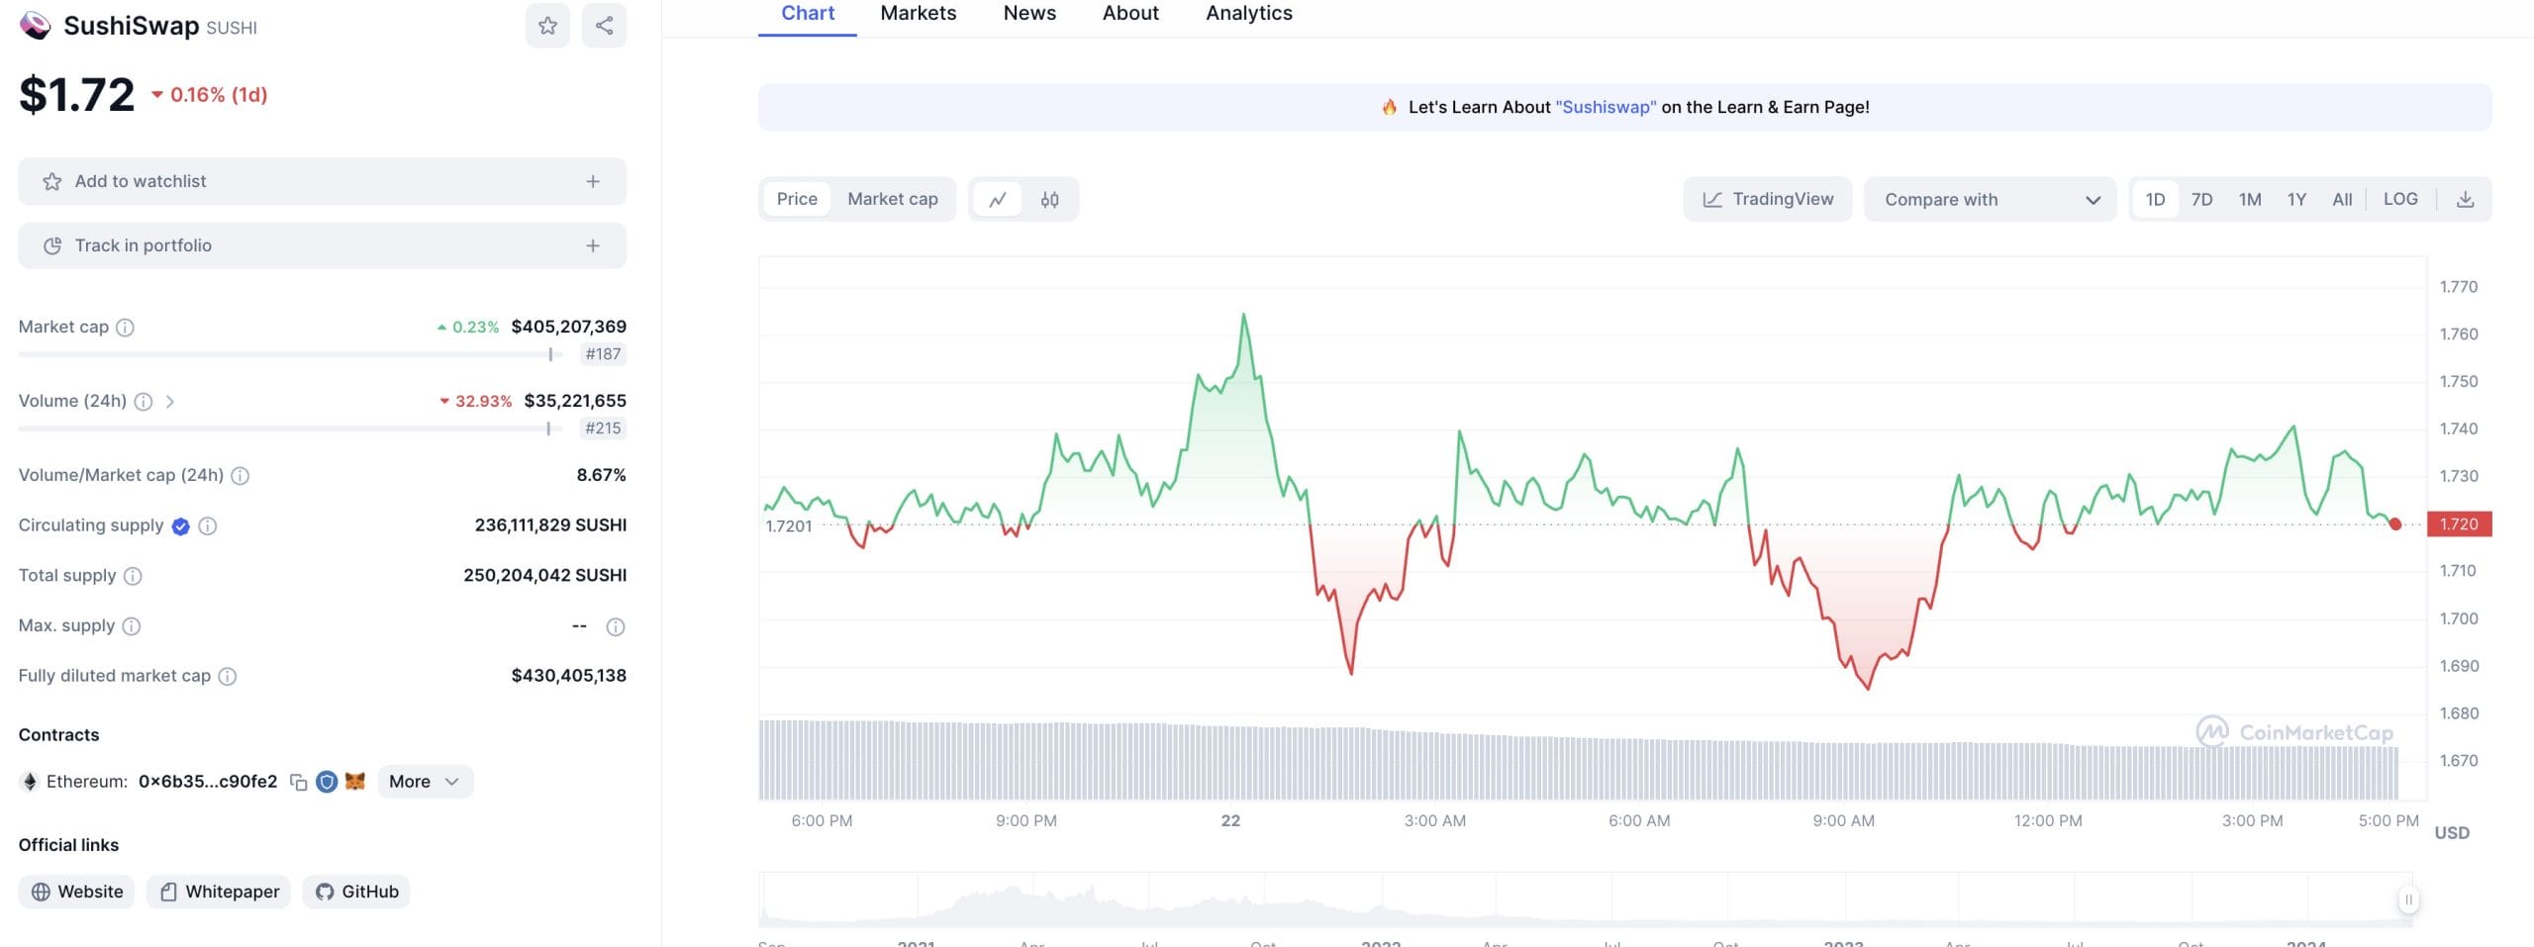Screen dimensions: 2534x947
Task: Click the $35,221,655 volume value
Action: (x=575, y=401)
